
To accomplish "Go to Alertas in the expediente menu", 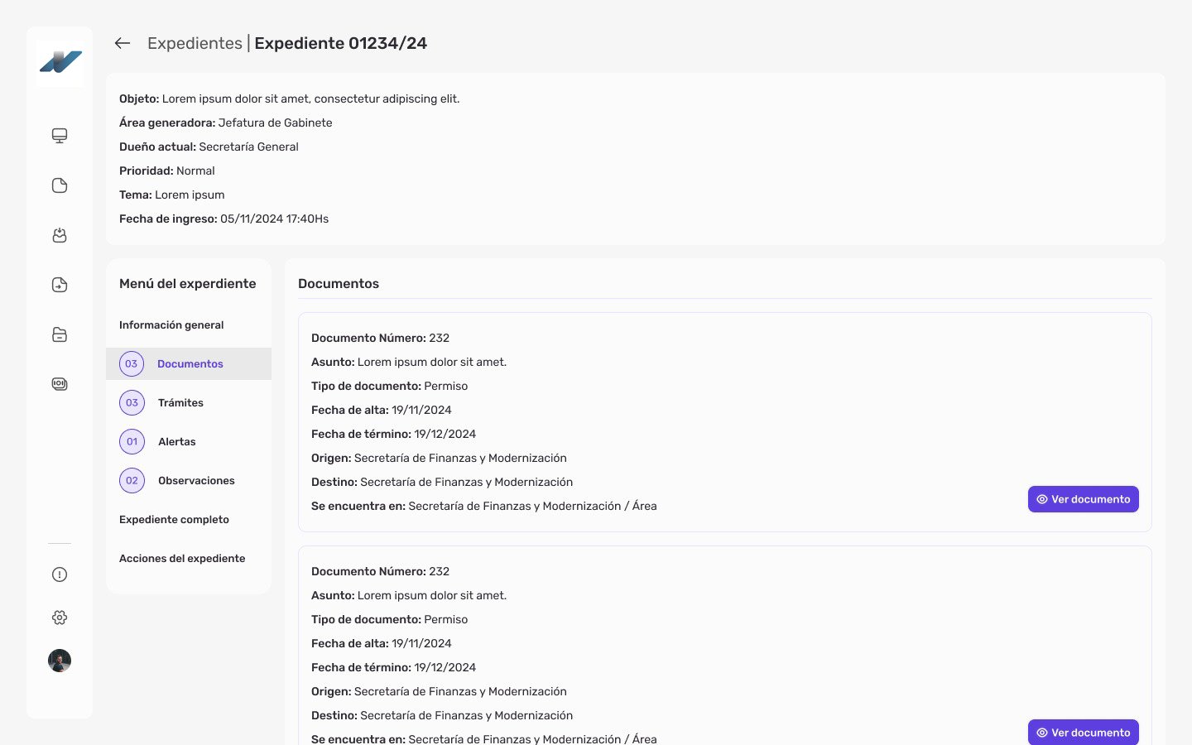I will pos(176,442).
